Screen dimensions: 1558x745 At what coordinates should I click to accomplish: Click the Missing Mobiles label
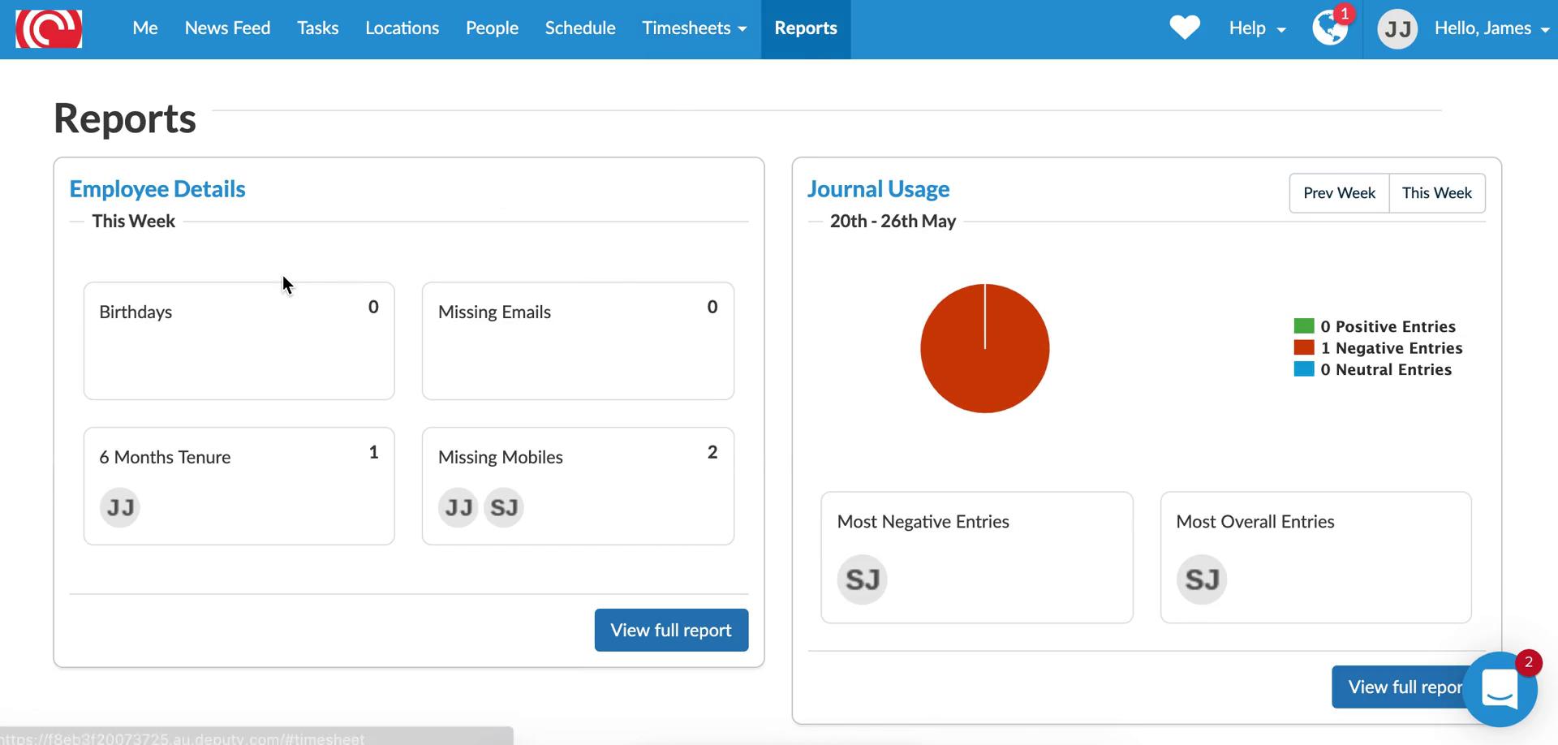point(501,457)
